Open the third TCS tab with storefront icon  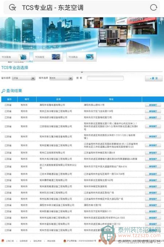[81, 57]
